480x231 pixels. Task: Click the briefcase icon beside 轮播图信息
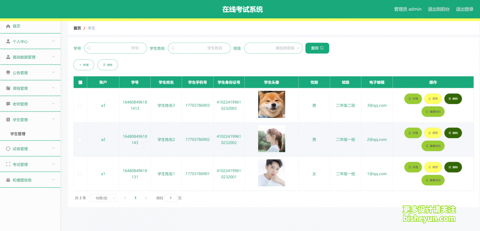pyautogui.click(x=8, y=180)
